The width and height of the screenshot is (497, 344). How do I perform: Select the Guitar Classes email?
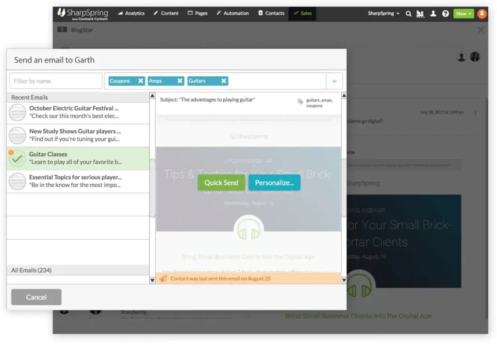(78, 158)
